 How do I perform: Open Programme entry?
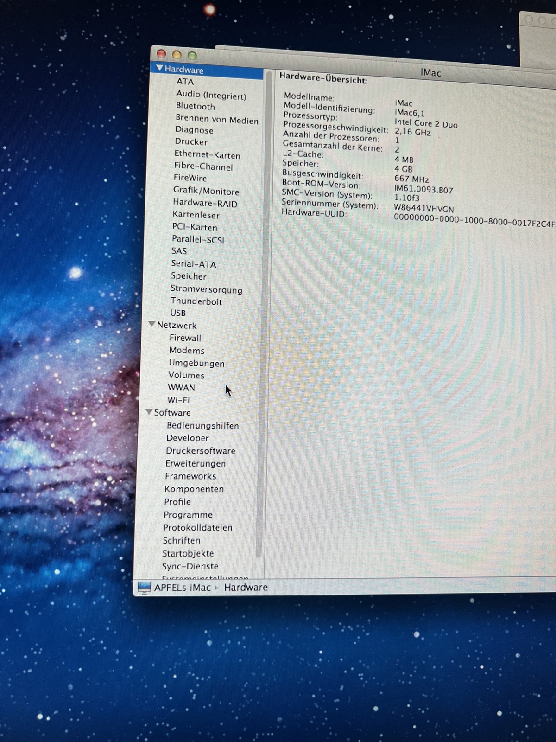tap(188, 515)
